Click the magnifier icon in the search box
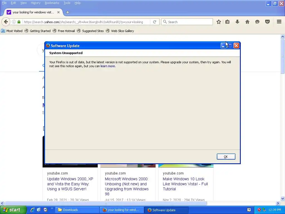The image size is (285, 214). click(165, 22)
